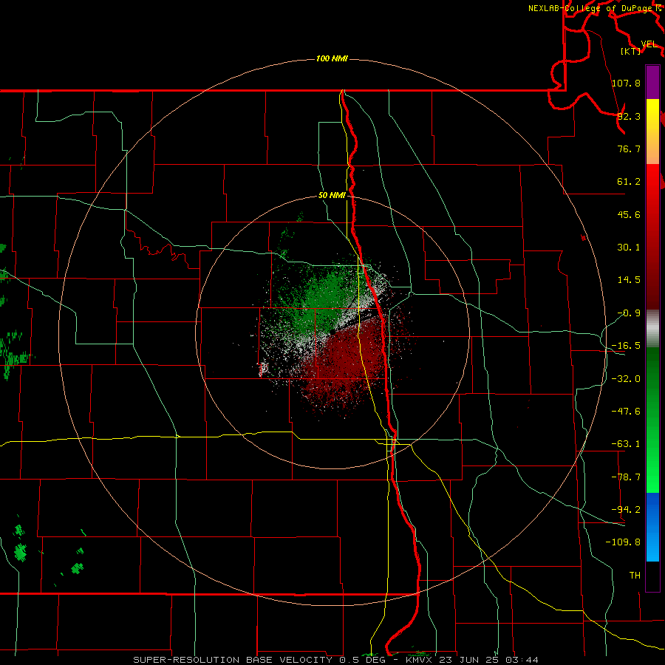Click the 100 NMI range ring label
Image resolution: width=665 pixels, height=665 pixels.
pyautogui.click(x=332, y=58)
